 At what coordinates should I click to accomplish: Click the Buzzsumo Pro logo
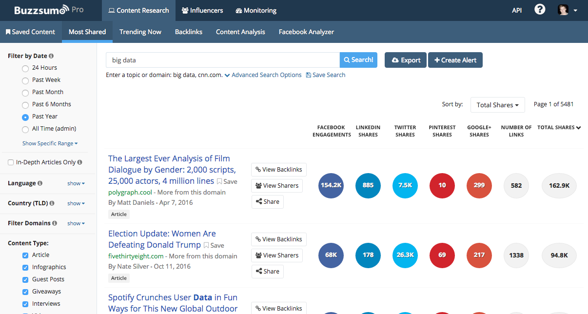click(44, 9)
